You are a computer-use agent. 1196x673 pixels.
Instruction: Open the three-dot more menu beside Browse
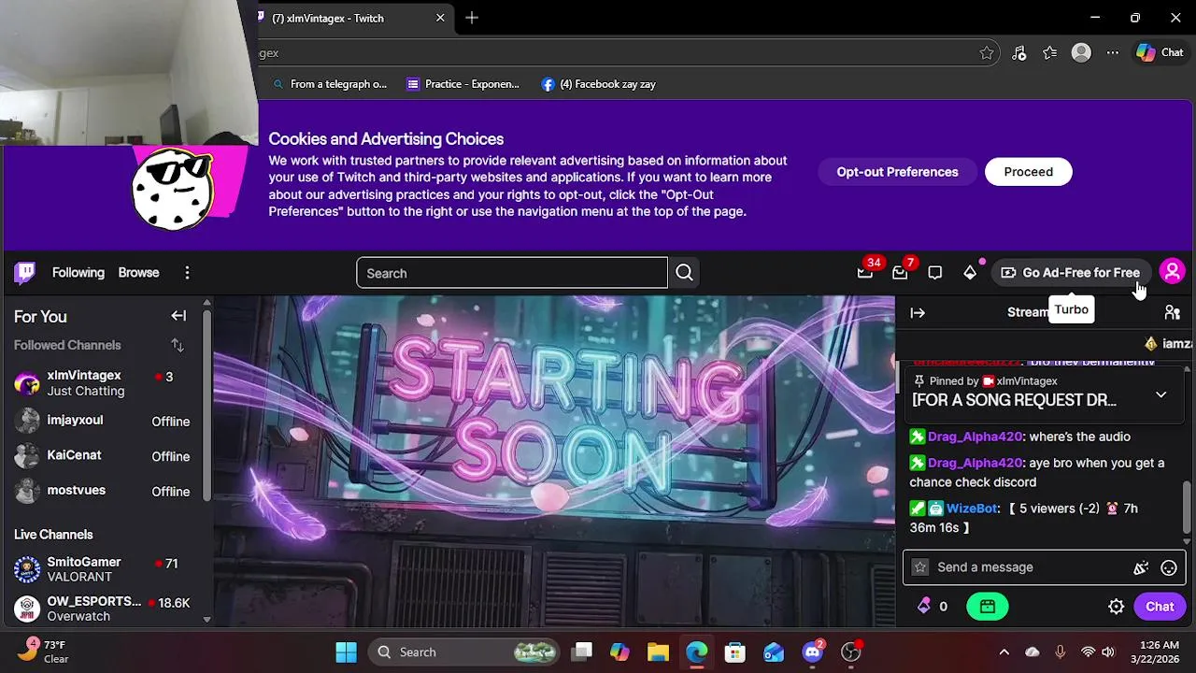[187, 273]
